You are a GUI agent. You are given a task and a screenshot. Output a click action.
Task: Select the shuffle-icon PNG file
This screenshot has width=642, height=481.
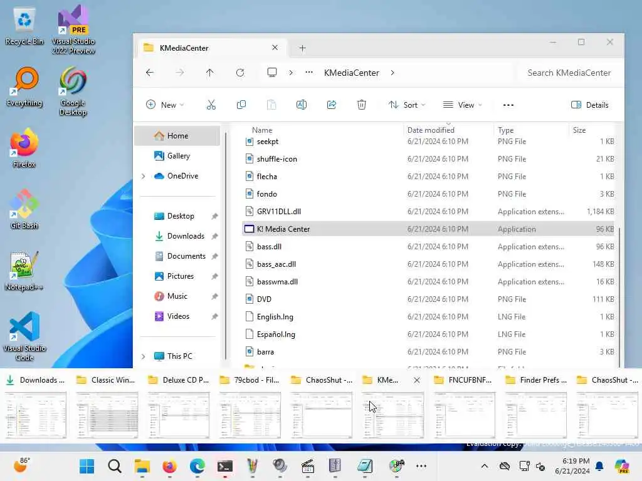click(x=428, y=158)
